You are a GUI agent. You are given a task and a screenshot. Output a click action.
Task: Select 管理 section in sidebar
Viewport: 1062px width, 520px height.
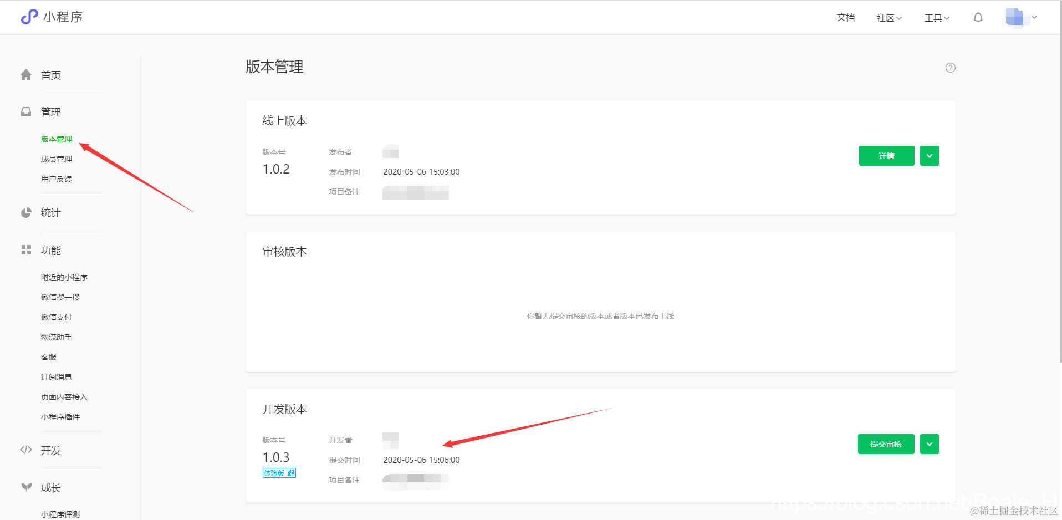[x=51, y=113]
